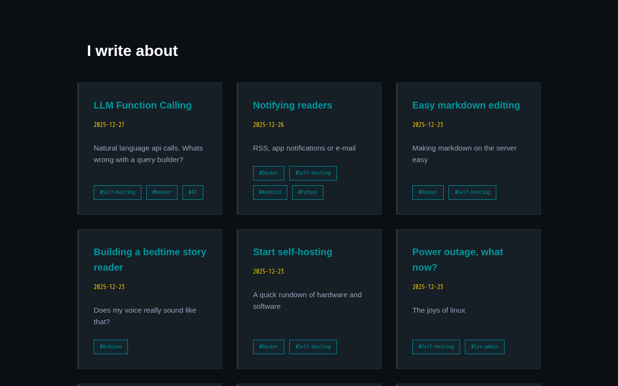Viewport: 618px width, 386px height.
Task: Click #Self-hosting tag on Easy markdown editing
Action: coord(472,193)
